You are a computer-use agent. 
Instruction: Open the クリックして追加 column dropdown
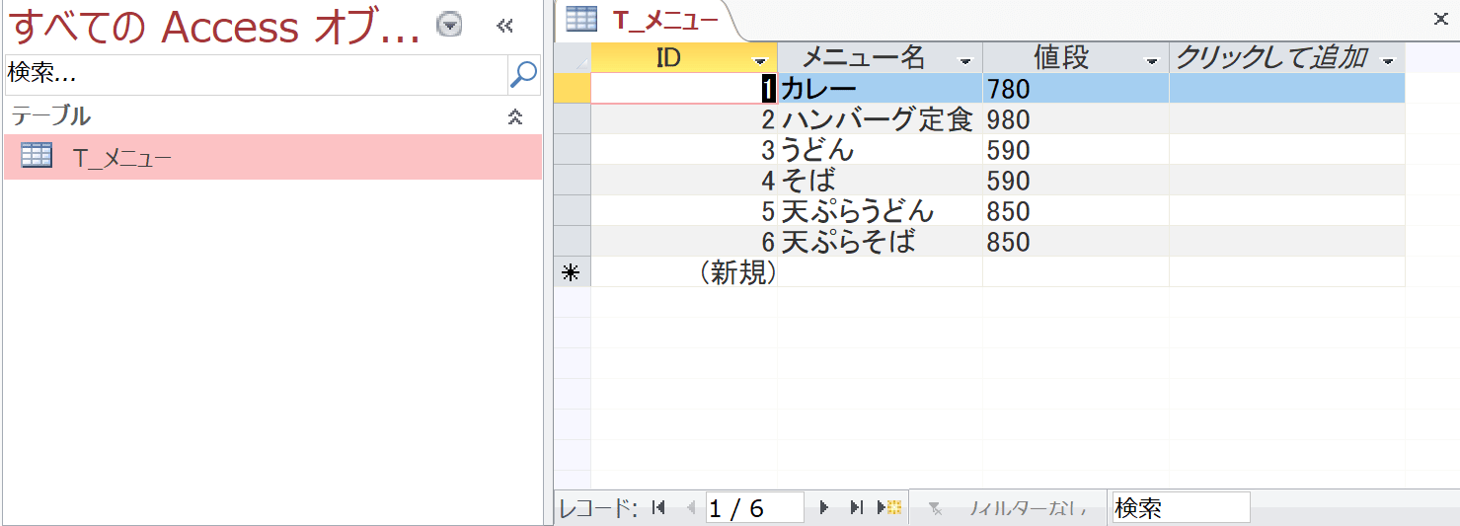[1389, 61]
